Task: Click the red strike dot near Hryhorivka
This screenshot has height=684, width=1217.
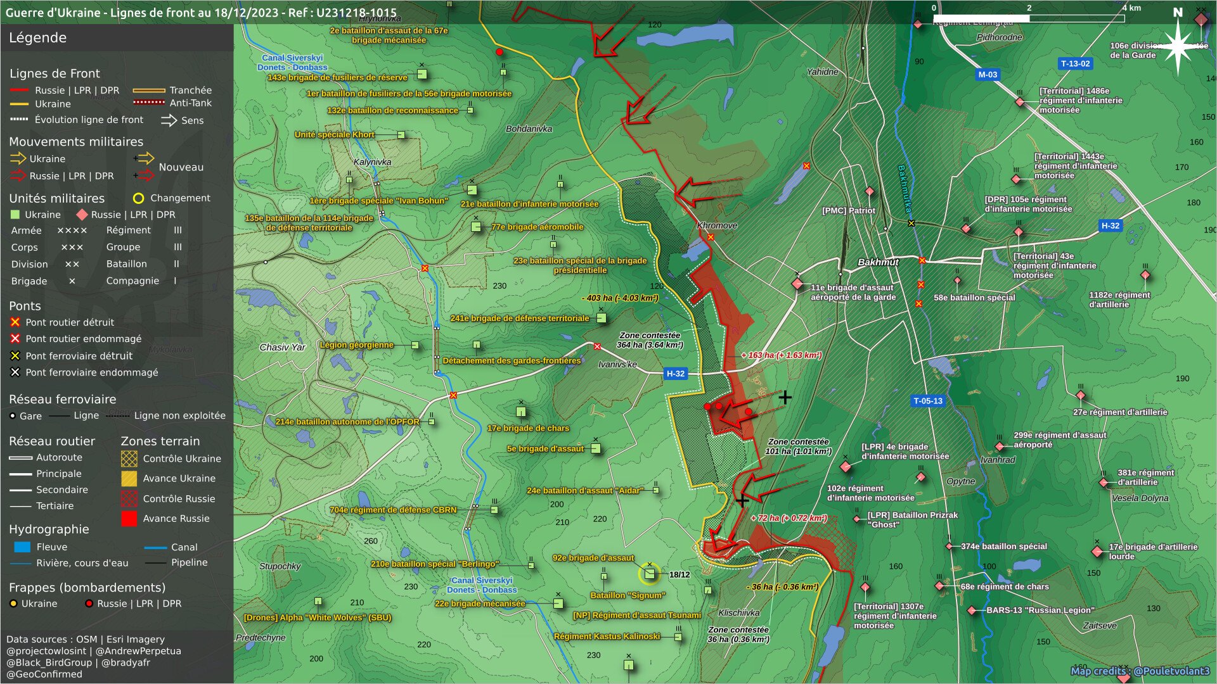Action: (499, 52)
